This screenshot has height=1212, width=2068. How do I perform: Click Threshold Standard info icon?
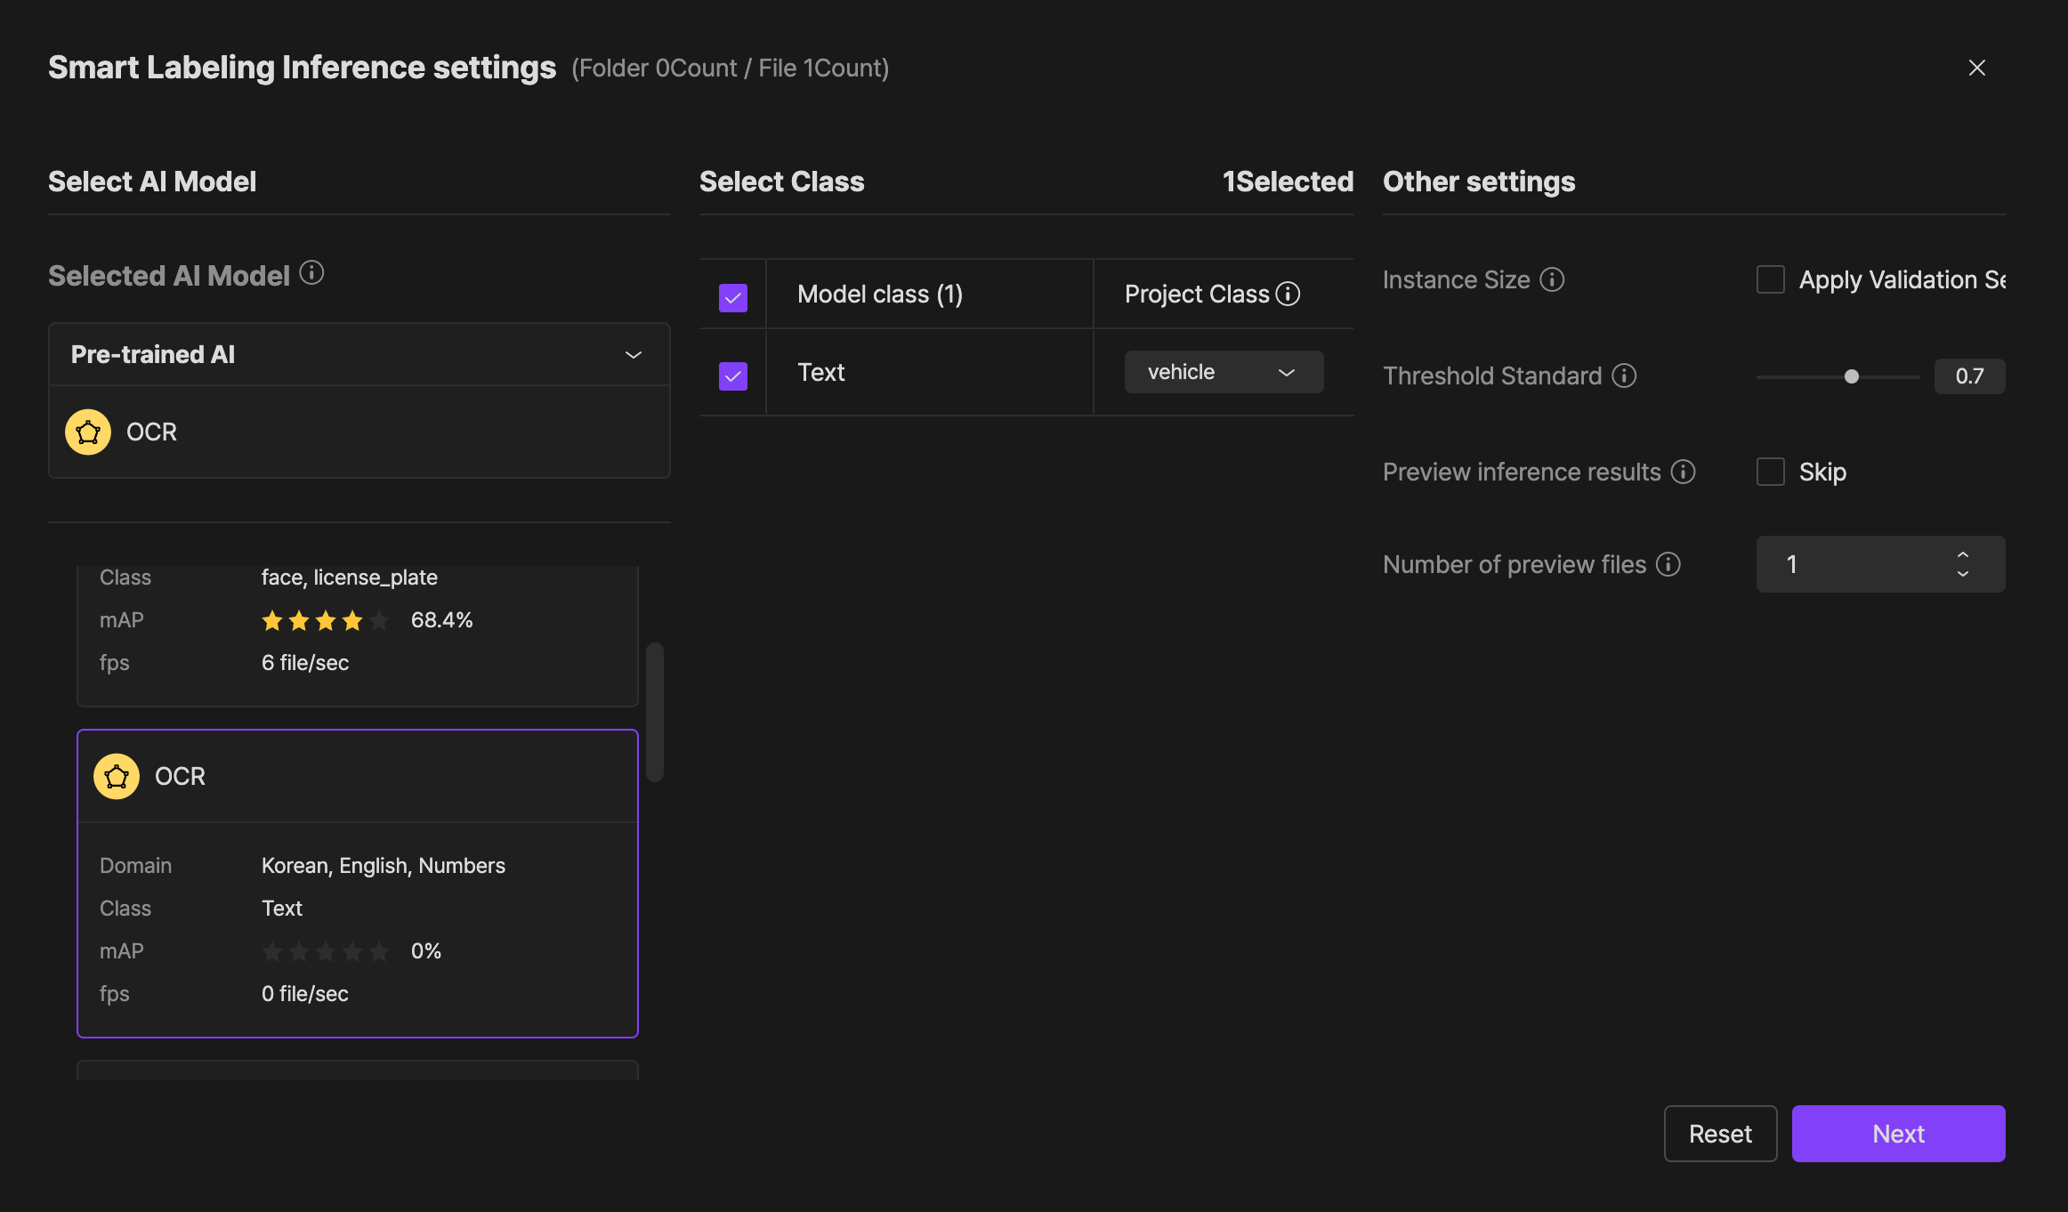1624,376
